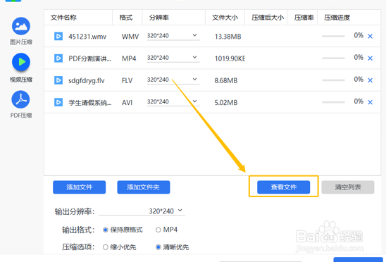Viewport: 386px width, 262px height.
Task: Click the 5.02MB file size cell
Action: click(x=226, y=102)
